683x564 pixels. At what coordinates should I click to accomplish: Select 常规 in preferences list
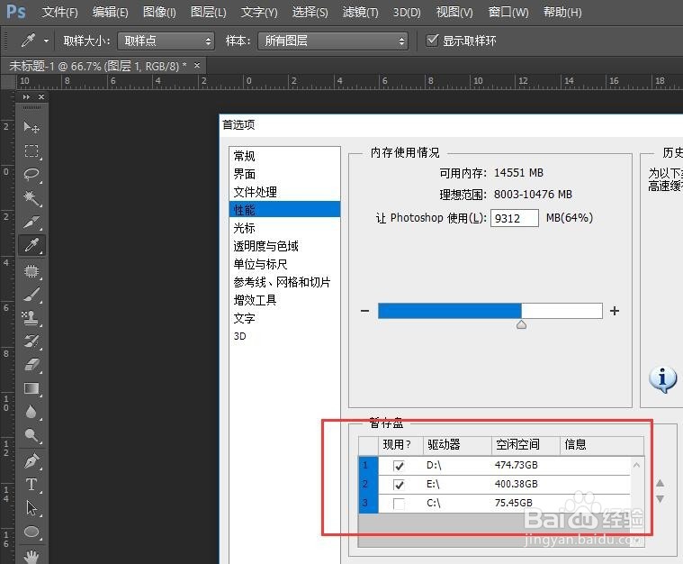click(x=284, y=156)
